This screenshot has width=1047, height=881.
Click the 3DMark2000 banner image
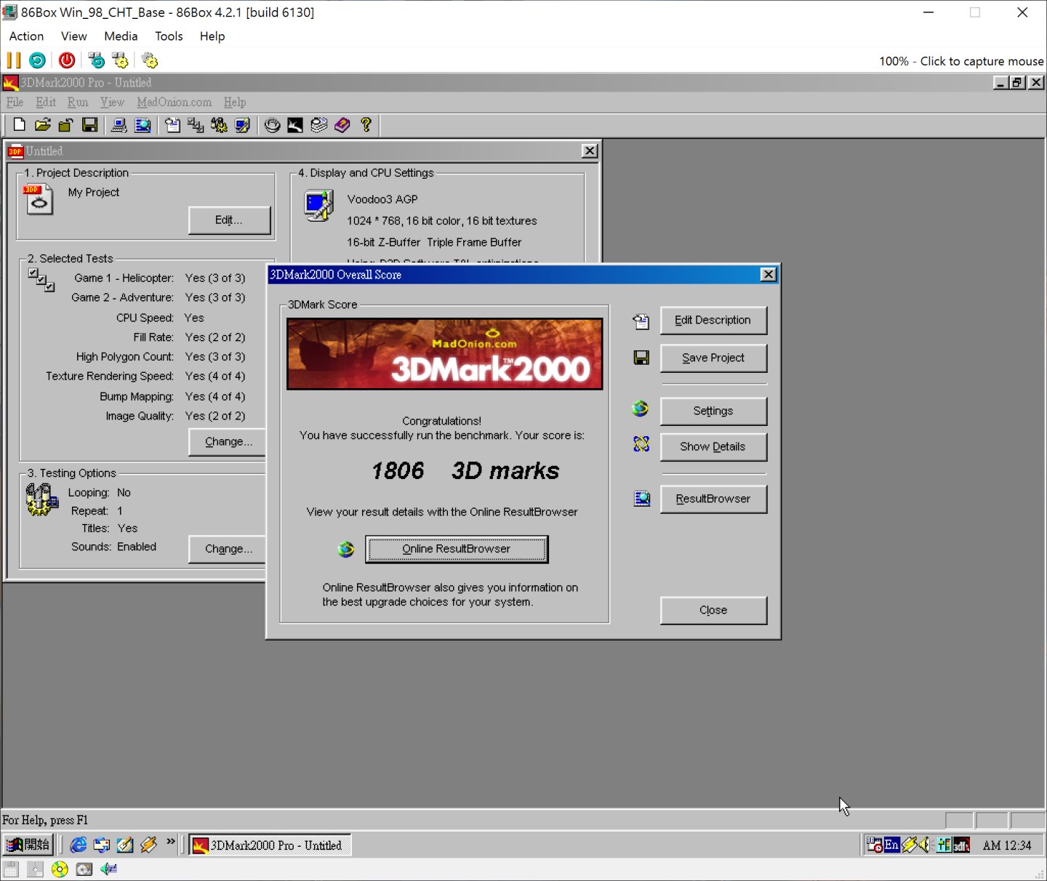(x=445, y=354)
